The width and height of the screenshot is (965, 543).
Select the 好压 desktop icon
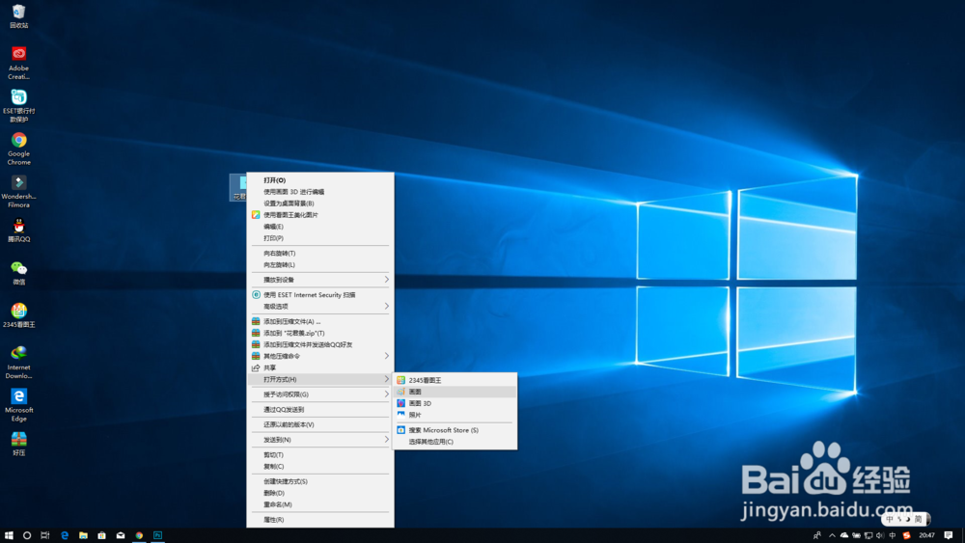18,444
